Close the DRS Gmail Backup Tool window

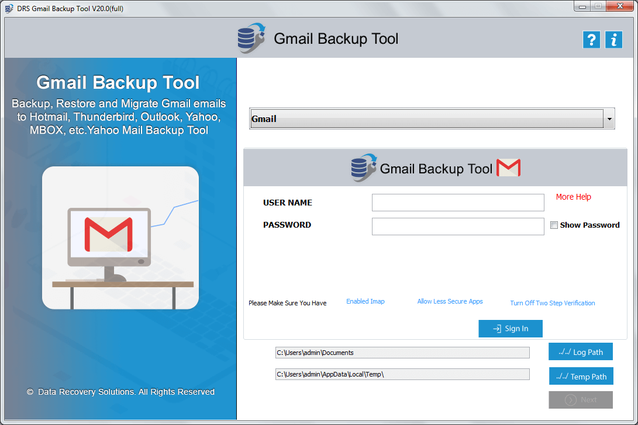[x=620, y=6]
